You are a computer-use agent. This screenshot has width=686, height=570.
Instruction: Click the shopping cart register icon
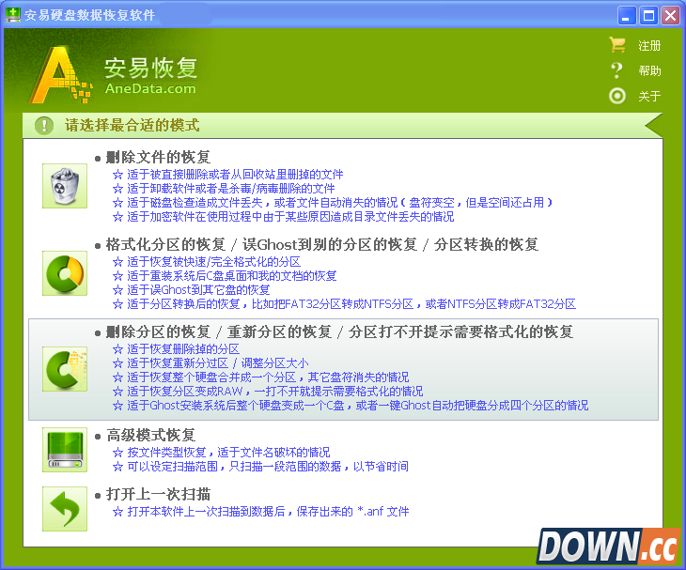point(617,45)
